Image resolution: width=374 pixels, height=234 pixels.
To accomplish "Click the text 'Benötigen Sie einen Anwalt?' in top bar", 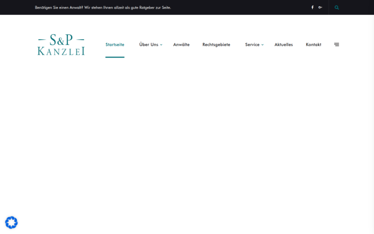I will 59,7.
